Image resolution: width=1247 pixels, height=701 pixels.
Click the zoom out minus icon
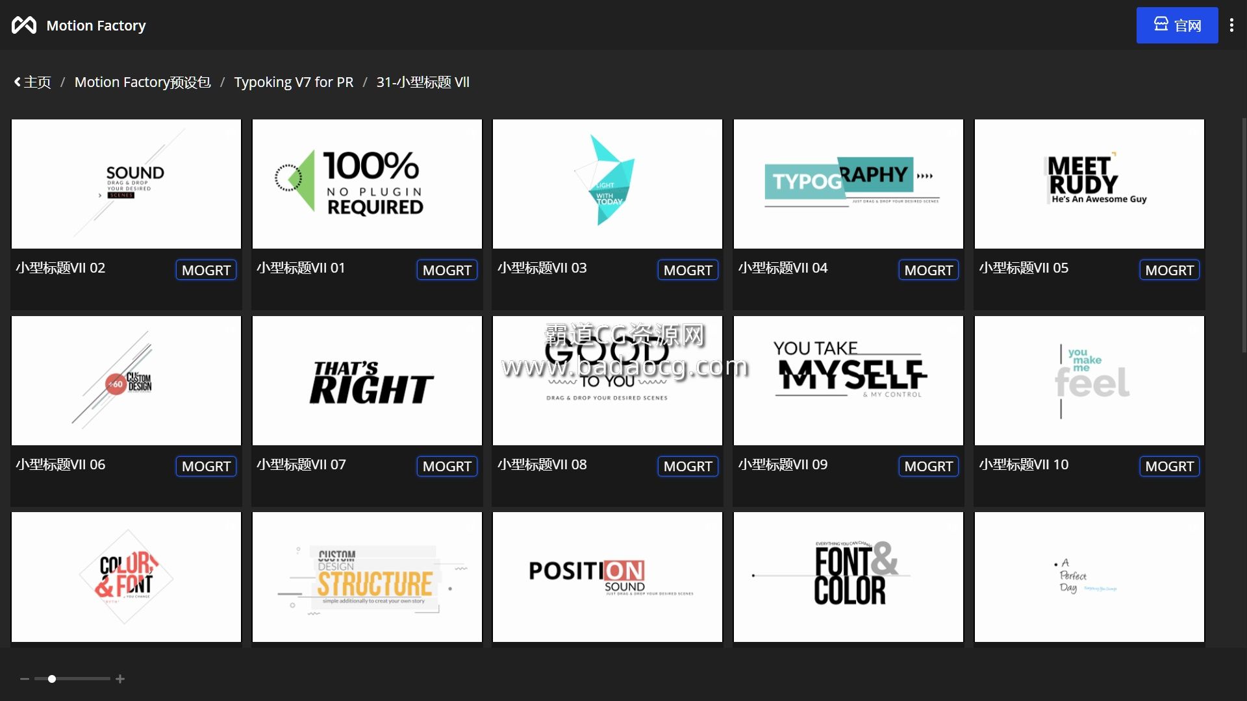(25, 679)
